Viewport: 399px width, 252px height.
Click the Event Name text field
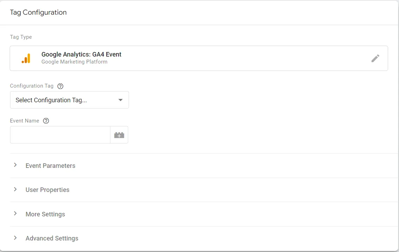59,134
